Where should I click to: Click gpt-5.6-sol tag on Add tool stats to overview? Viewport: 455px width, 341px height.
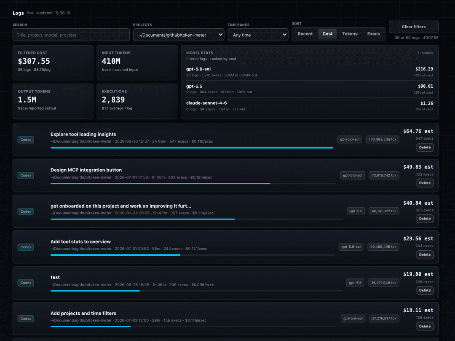[351, 247]
